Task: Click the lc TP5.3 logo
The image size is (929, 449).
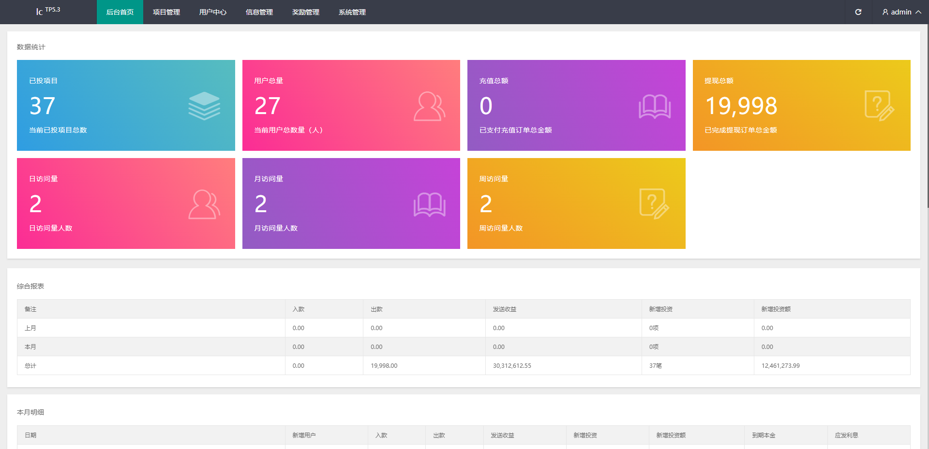Action: coord(48,11)
